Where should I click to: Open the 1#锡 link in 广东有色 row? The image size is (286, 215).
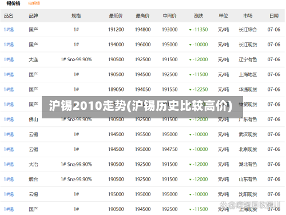tap(9, 120)
